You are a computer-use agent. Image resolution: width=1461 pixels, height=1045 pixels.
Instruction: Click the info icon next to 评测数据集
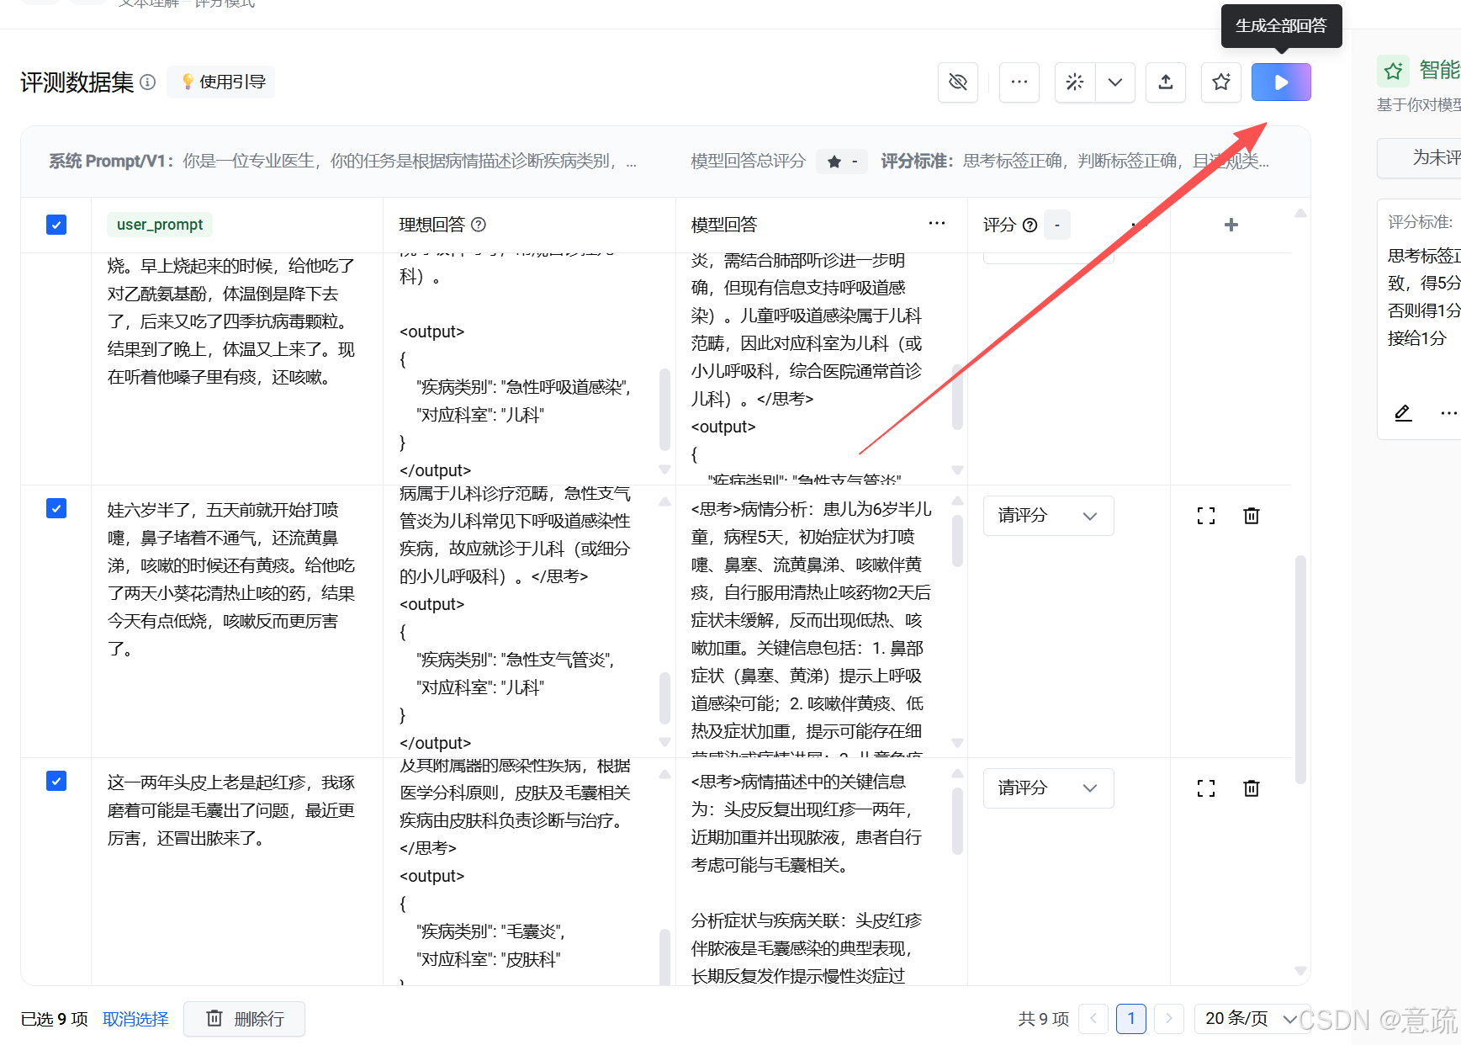148,82
